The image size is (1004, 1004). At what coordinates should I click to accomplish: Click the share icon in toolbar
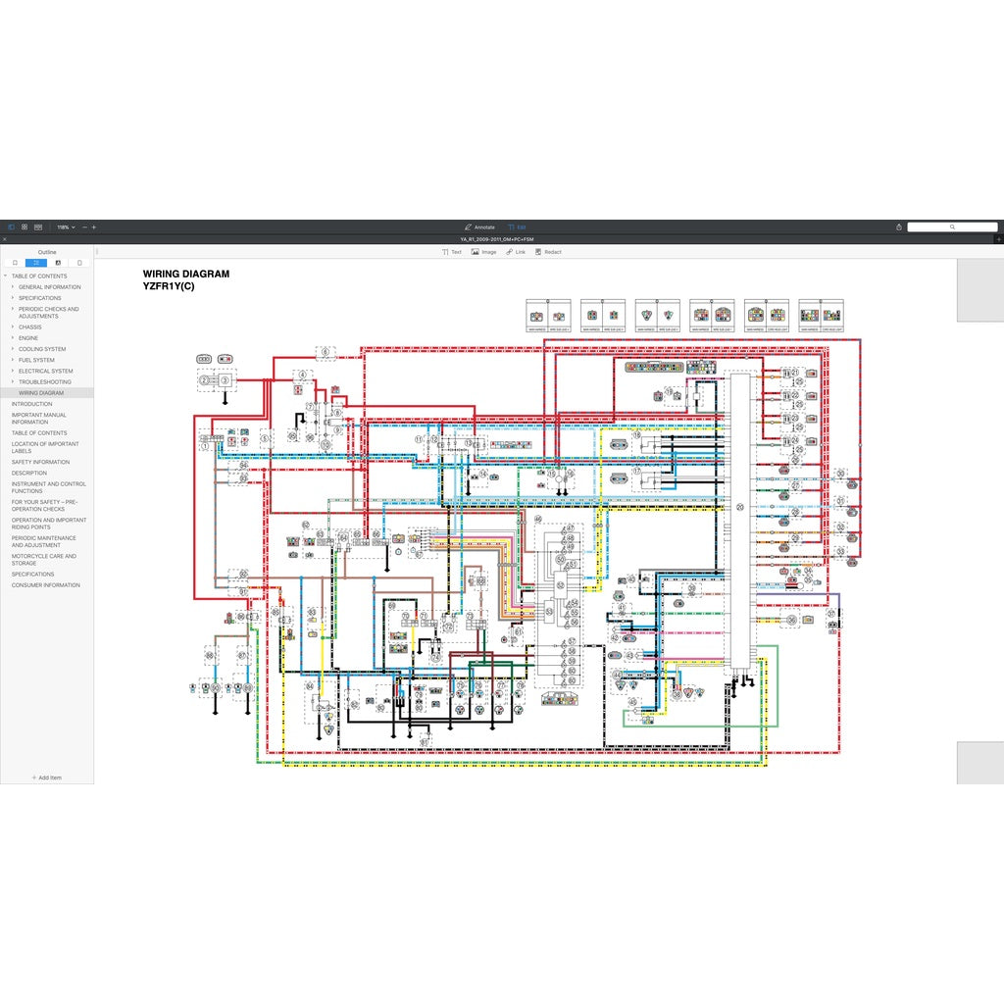coord(899,226)
